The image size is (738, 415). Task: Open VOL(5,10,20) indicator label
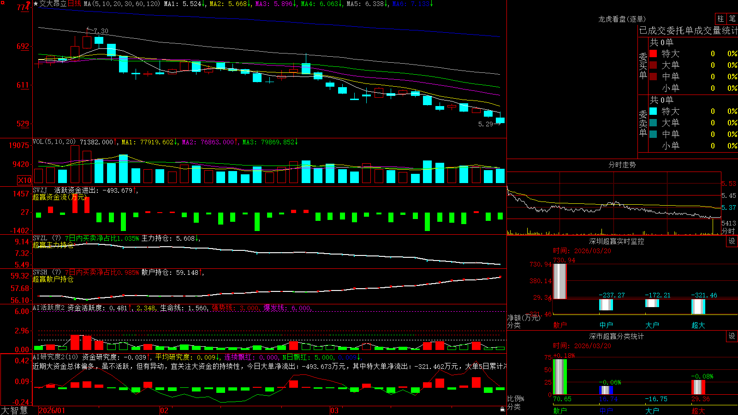pos(54,142)
